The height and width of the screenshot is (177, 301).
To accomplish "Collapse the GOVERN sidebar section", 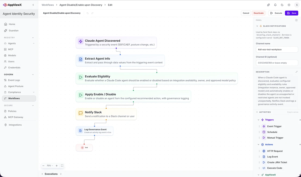I will [x=33, y=75].
